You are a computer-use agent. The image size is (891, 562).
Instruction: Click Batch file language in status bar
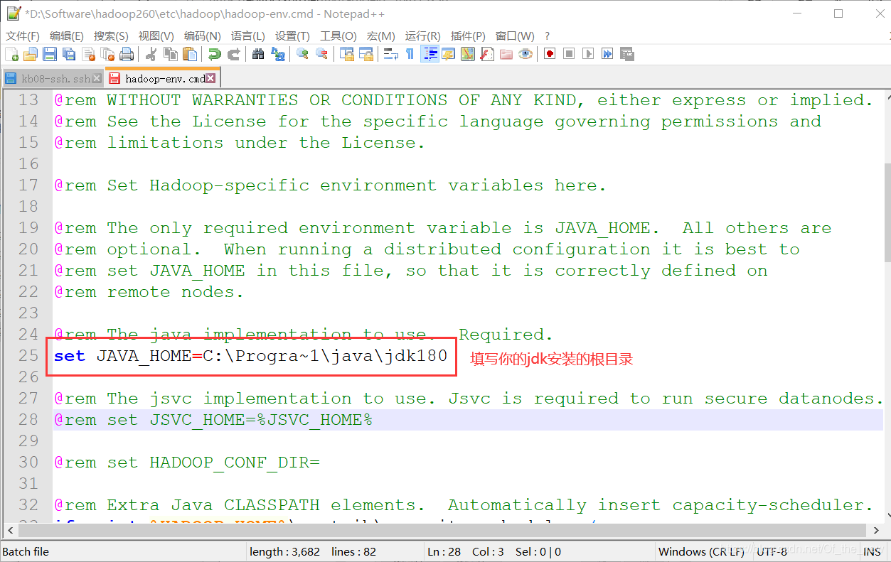pos(26,551)
